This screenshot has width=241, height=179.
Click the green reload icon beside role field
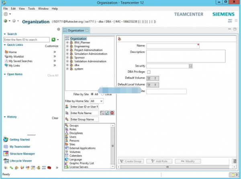click(x=107, y=113)
